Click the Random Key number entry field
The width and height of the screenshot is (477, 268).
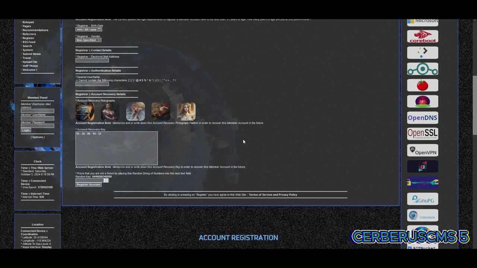pyautogui.click(x=92, y=180)
